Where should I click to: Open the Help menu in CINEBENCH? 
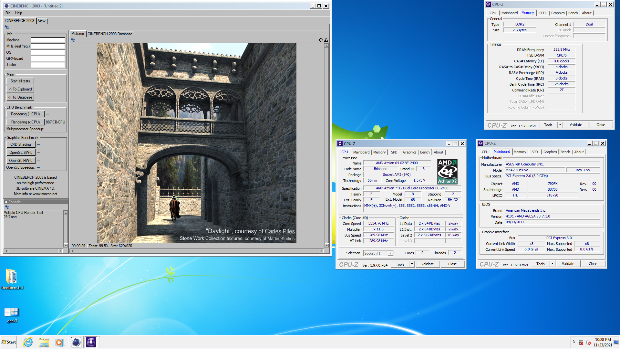coord(19,13)
